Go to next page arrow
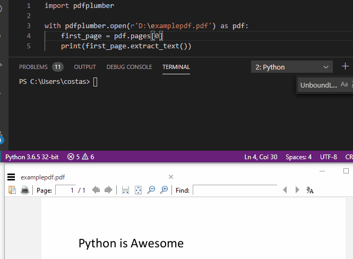 (x=108, y=190)
